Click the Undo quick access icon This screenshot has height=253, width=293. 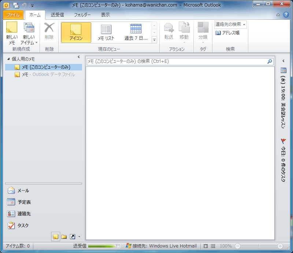pyautogui.click(x=24, y=5)
